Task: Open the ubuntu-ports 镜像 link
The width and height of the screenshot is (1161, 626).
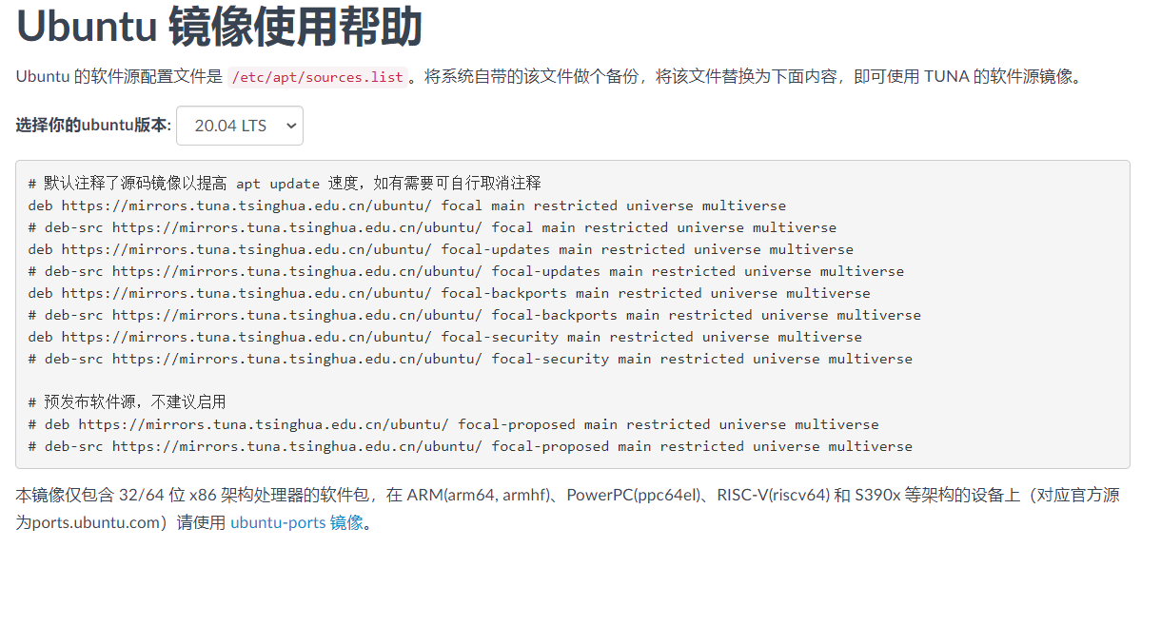Action: point(297,522)
